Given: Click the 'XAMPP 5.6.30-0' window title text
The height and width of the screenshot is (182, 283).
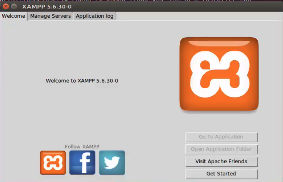Looking at the screenshot, I should pos(46,7).
